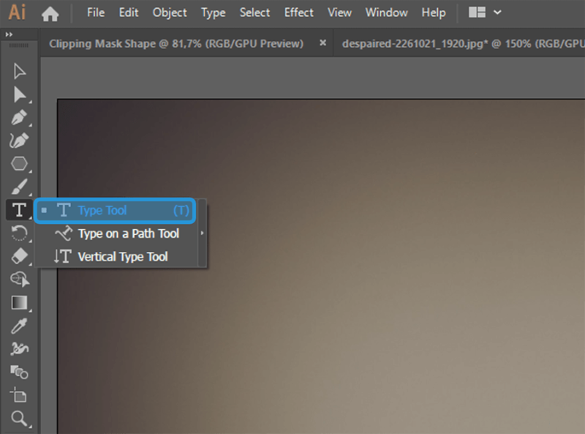
Task: Click the Illustrator home icon
Action: point(50,14)
